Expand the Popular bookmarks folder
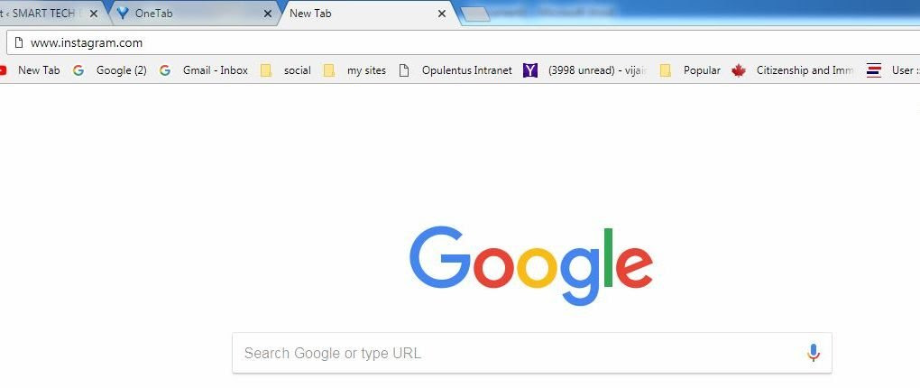Viewport: 920px width, 388px height. 689,70
